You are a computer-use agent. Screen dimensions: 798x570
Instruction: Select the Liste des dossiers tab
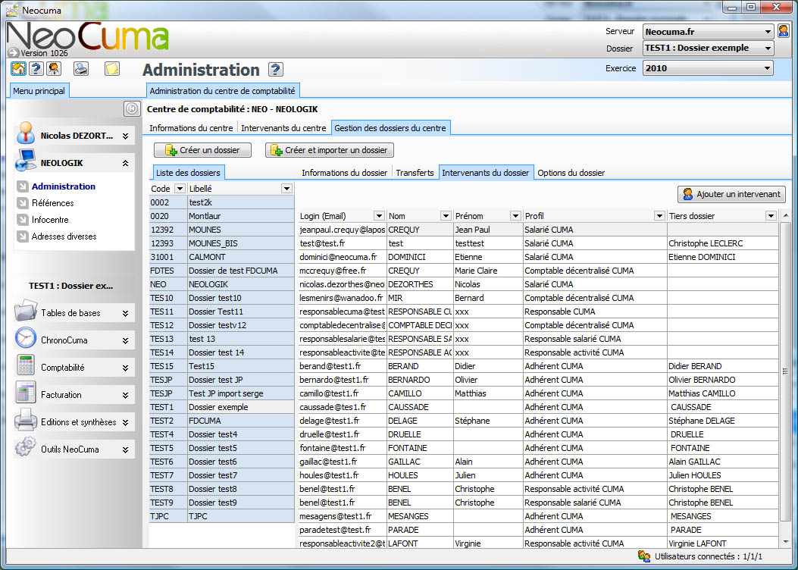(x=188, y=173)
